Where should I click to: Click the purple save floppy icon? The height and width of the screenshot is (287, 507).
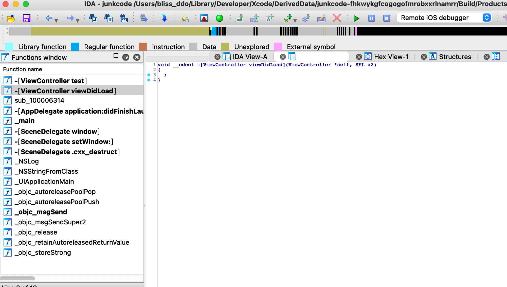click(26, 18)
